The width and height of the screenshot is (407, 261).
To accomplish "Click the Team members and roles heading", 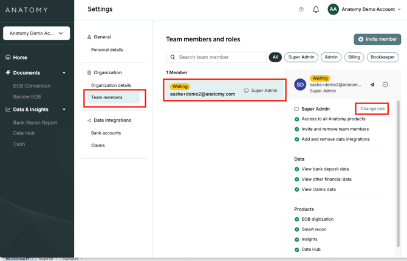I will (x=203, y=40).
